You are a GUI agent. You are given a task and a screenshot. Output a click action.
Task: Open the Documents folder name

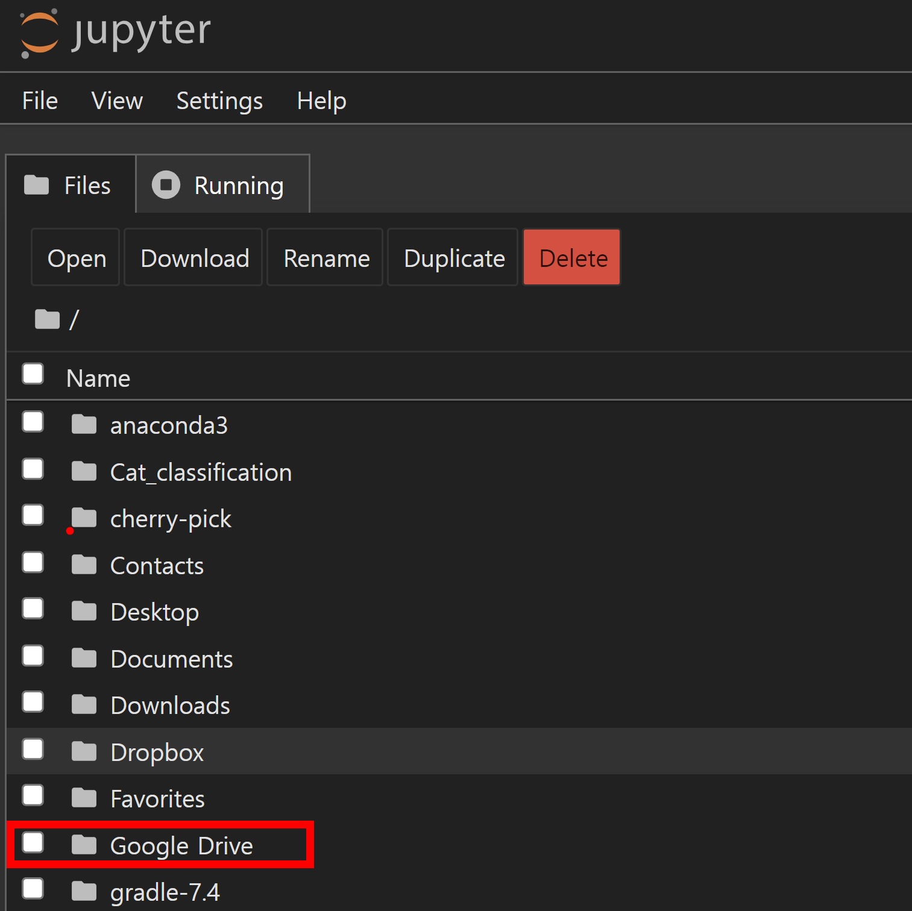[172, 659]
